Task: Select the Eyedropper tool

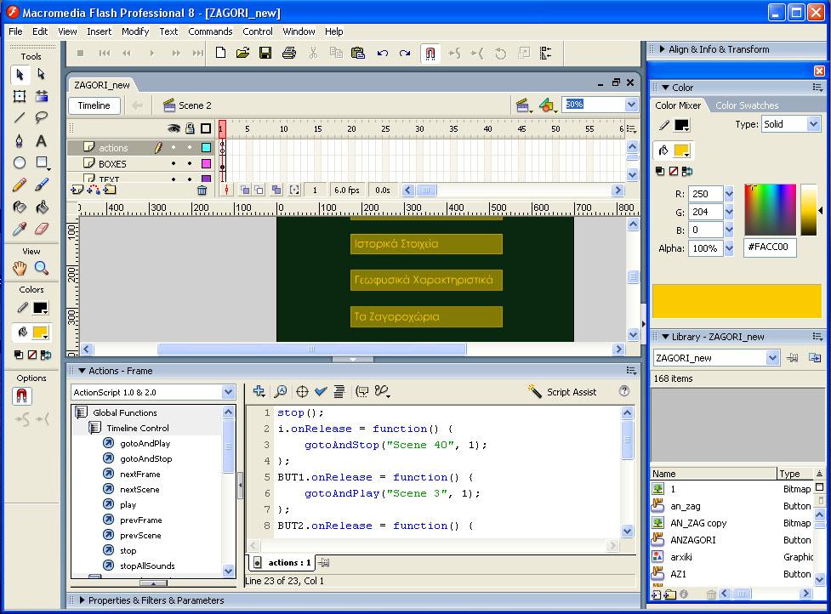Action: point(20,229)
